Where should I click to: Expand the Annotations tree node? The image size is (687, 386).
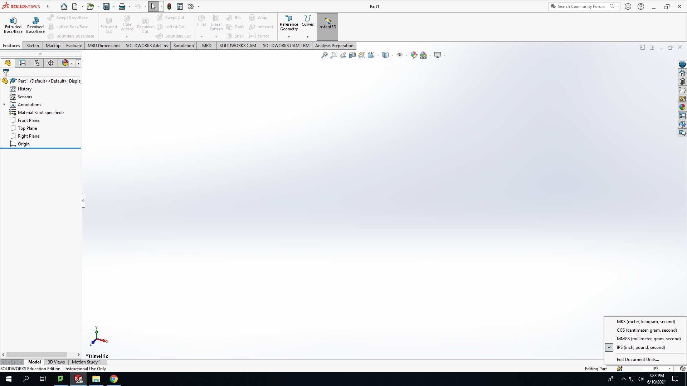4,105
